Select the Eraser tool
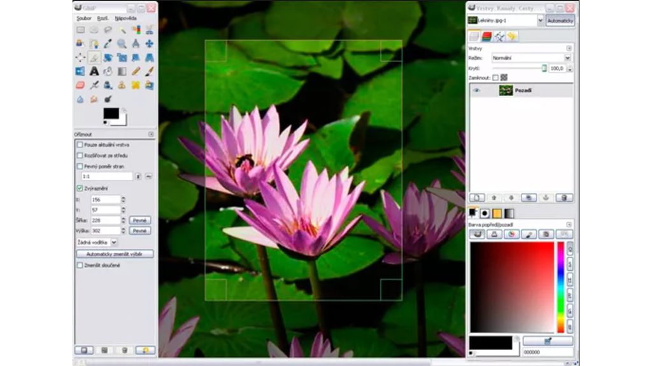652x366 pixels. coord(79,86)
